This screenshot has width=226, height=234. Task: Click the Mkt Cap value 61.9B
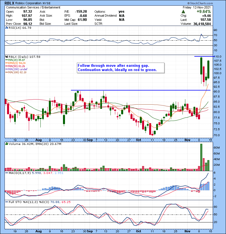pos(82,20)
